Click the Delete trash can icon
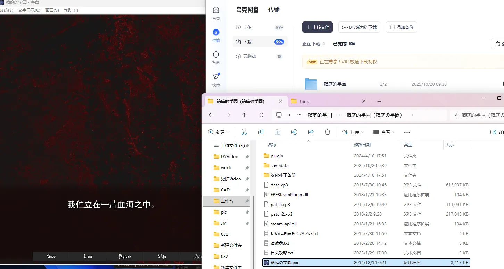Viewport: 504px width, 269px height. tap(327, 132)
